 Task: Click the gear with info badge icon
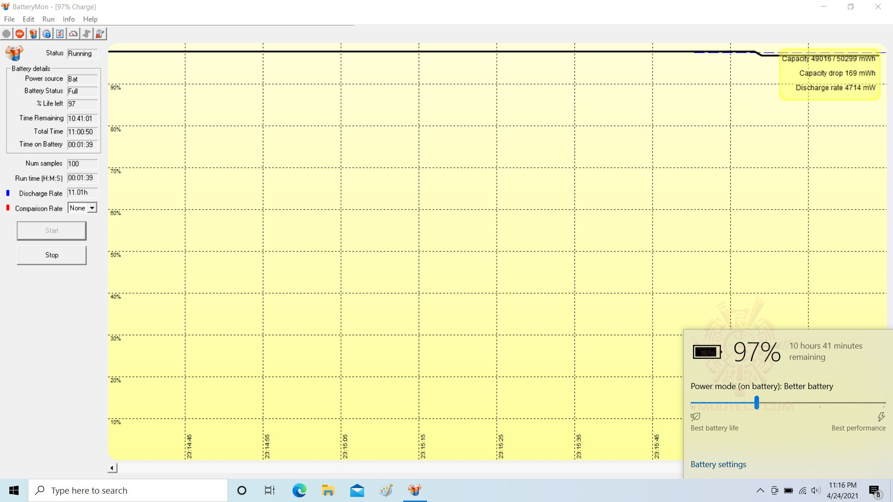pyautogui.click(x=47, y=34)
